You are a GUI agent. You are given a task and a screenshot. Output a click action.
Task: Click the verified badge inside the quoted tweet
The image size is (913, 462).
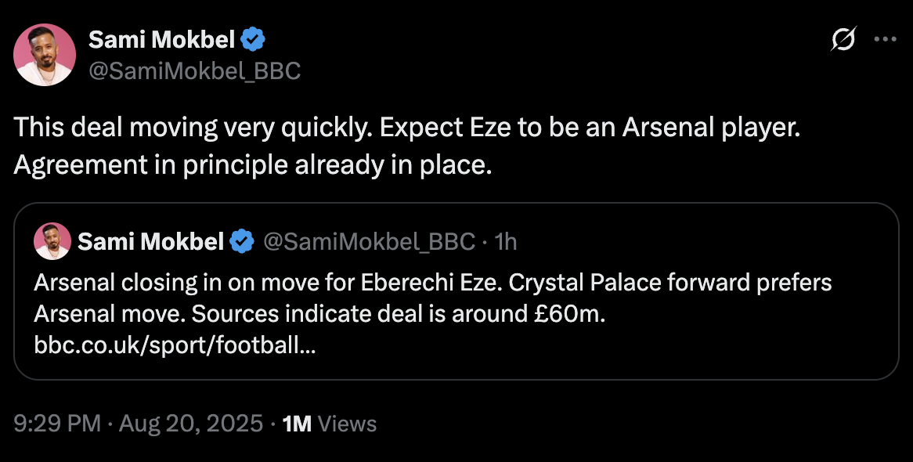pyautogui.click(x=243, y=242)
